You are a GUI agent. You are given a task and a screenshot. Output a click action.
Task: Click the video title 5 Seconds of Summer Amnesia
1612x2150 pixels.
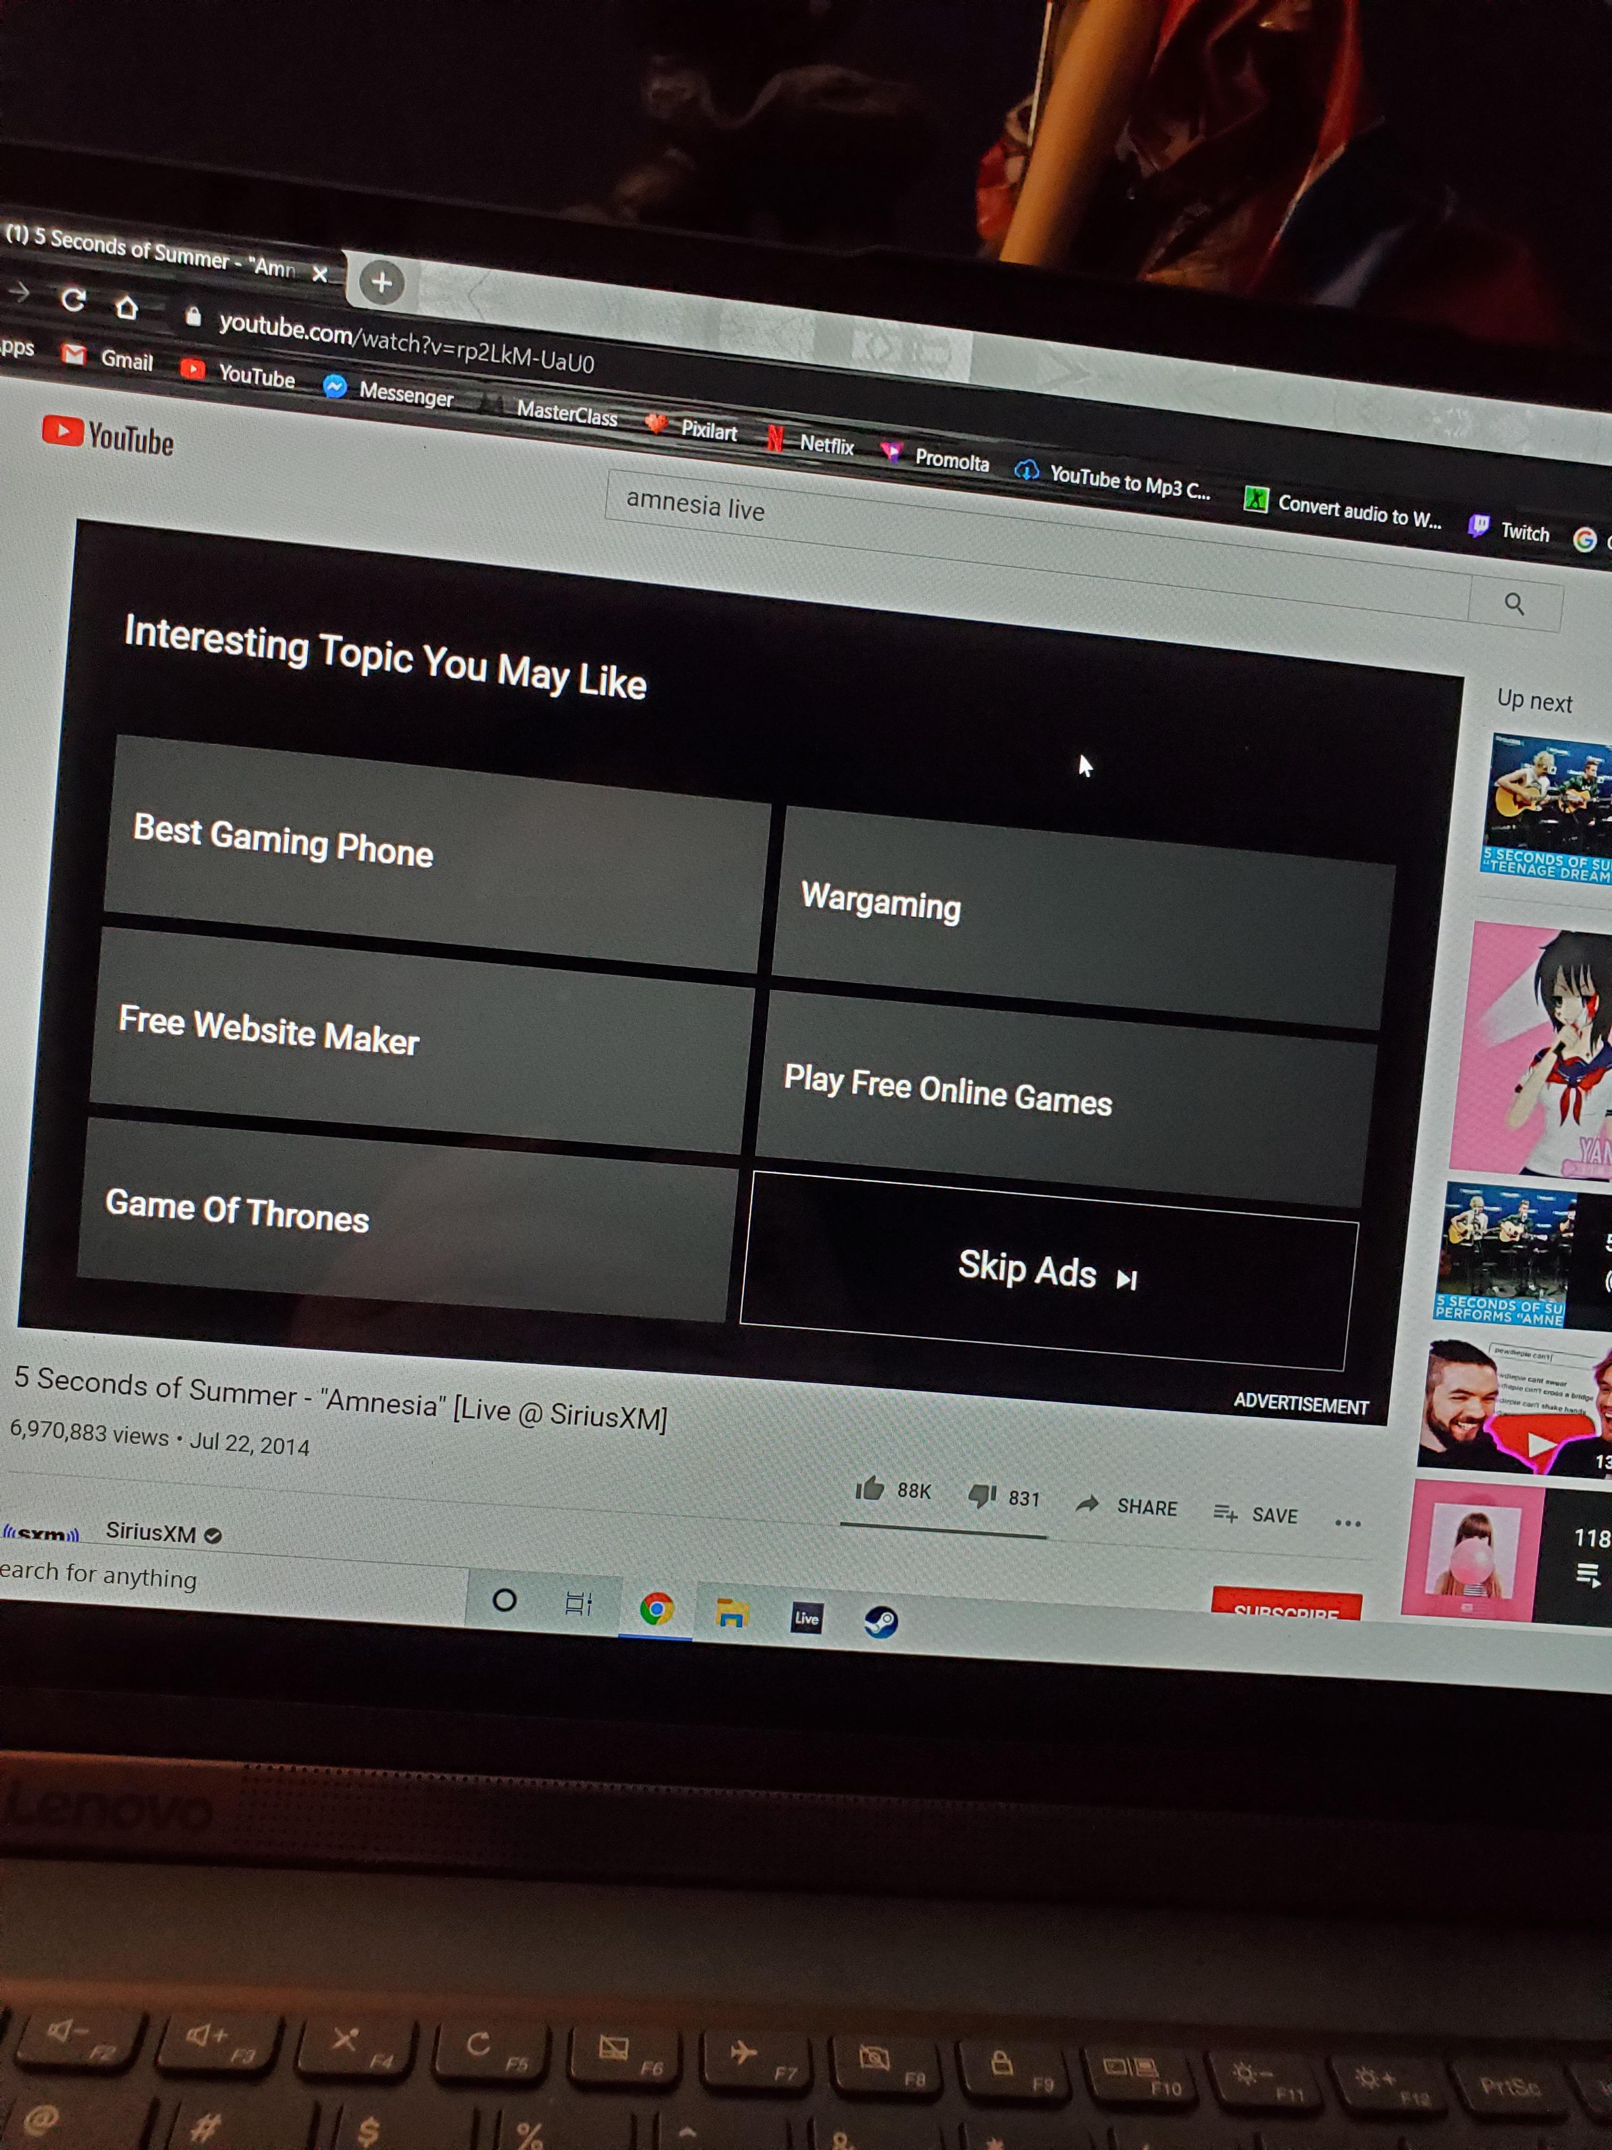pyautogui.click(x=340, y=1398)
